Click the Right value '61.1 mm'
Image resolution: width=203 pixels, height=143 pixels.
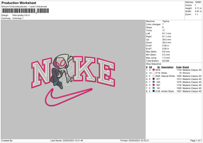click(166, 36)
